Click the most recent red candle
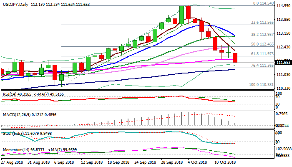 pos(235,58)
